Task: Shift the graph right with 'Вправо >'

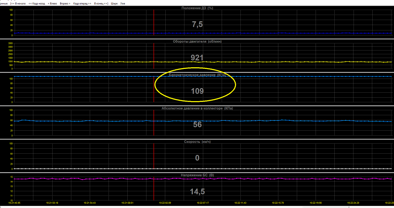Action: (65, 3)
